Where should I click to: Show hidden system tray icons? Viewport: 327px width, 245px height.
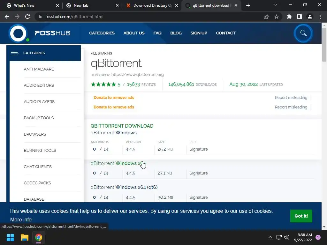click(x=270, y=237)
